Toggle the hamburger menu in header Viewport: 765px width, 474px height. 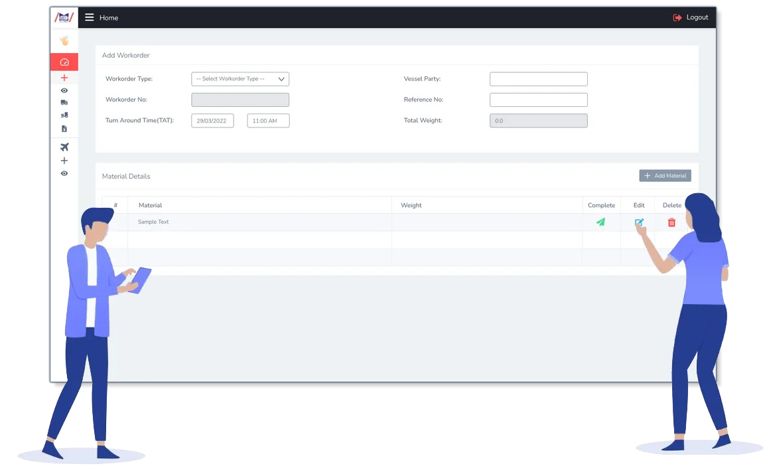coord(90,18)
